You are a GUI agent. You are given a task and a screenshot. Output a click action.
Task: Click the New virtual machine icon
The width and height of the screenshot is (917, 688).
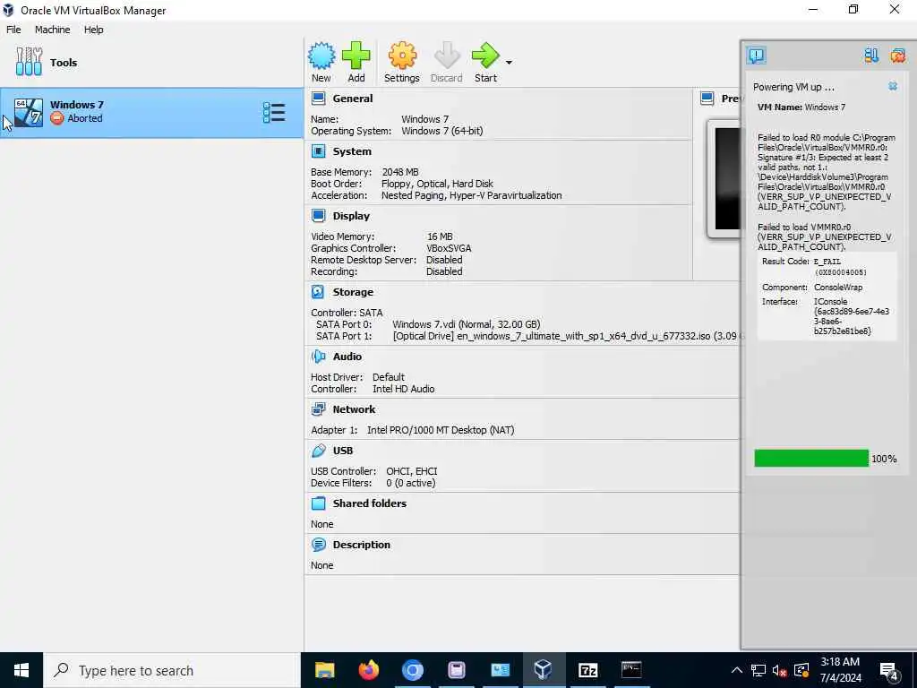click(321, 56)
